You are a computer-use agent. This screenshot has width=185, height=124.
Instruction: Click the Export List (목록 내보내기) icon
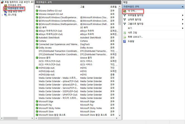(x=125, y=37)
